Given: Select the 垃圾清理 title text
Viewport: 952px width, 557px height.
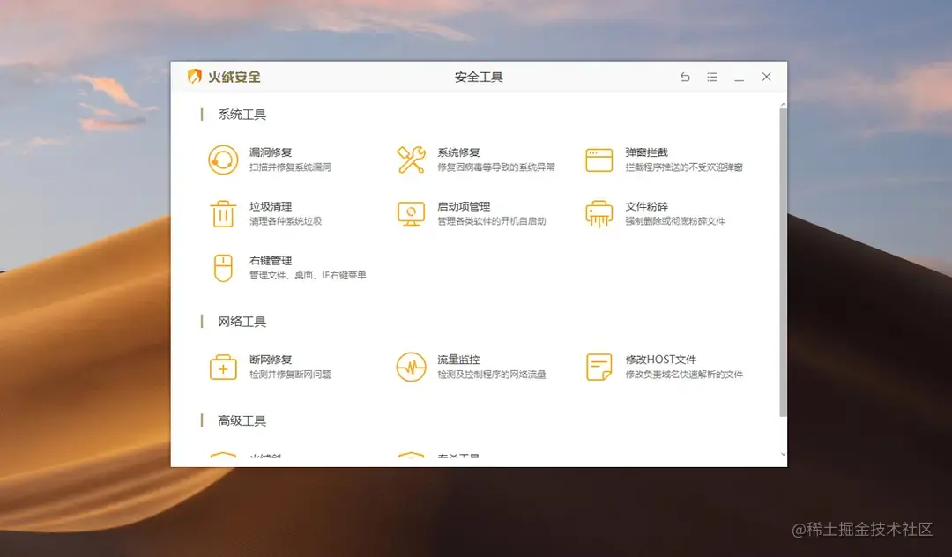Looking at the screenshot, I should pyautogui.click(x=271, y=206).
